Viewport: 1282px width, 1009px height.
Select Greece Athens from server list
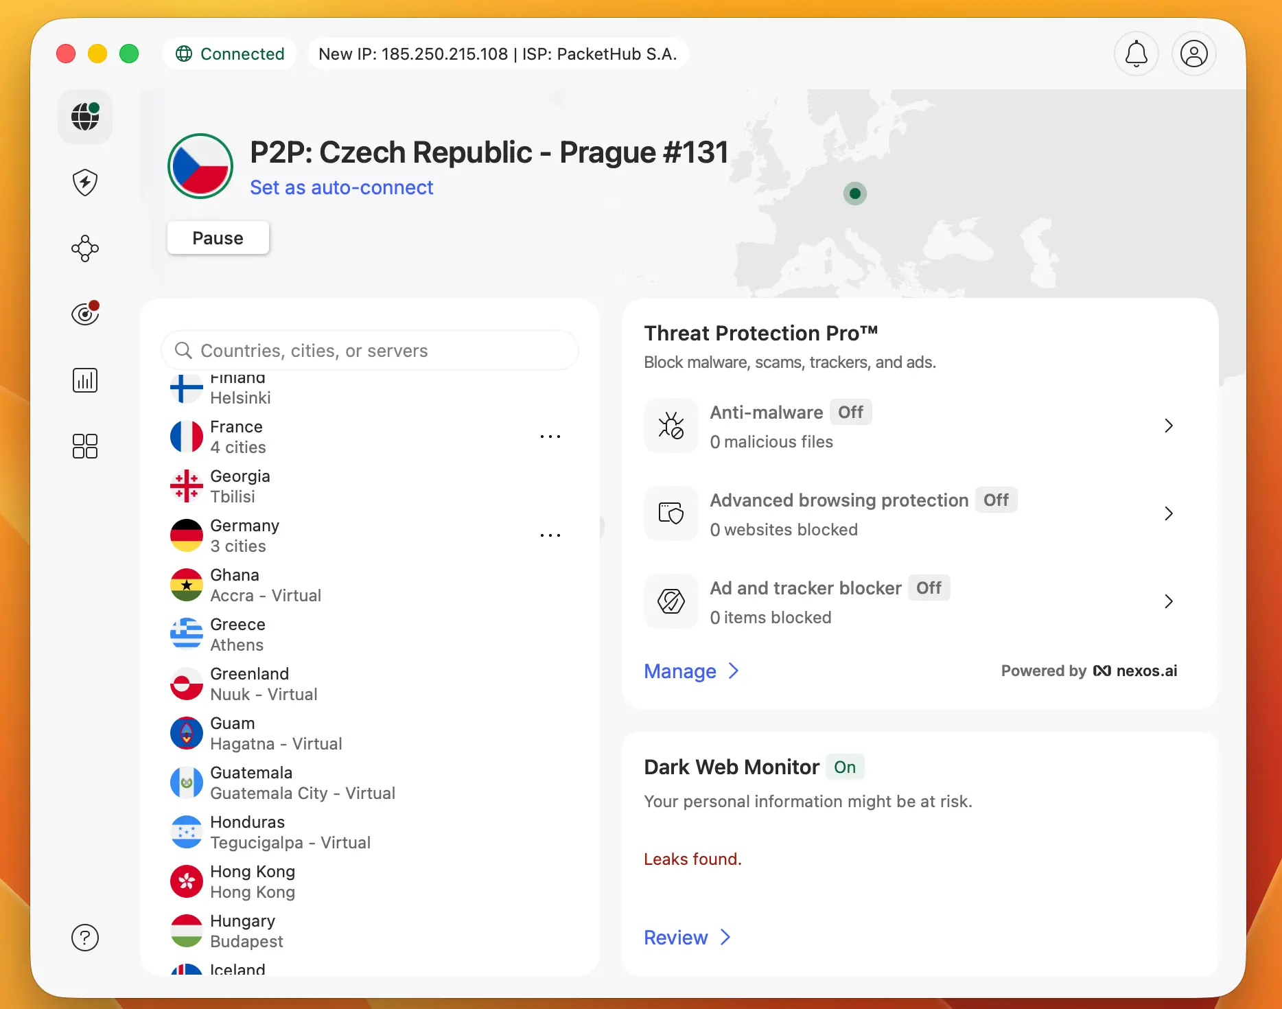tap(237, 634)
